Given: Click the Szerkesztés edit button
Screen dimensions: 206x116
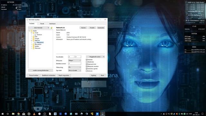Looking at the screenshot, I should [x=101, y=28].
